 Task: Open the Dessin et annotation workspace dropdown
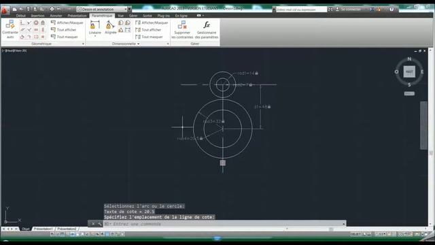[x=102, y=9]
